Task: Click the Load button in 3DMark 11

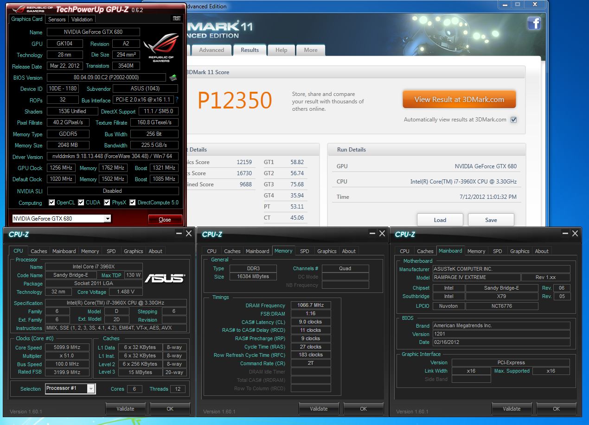Action: 440,220
